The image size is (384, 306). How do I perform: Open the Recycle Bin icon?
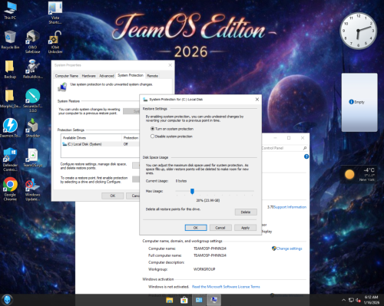coord(10,40)
